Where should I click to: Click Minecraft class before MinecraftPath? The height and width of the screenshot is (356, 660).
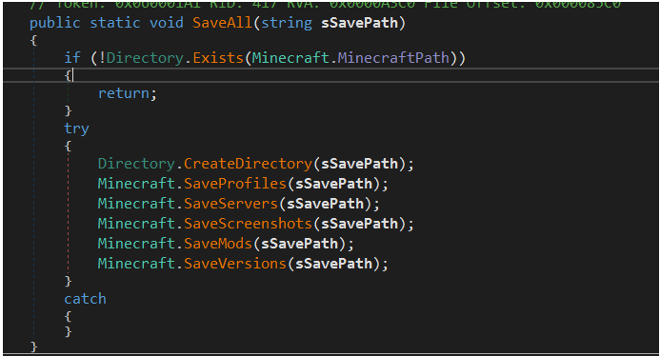[290, 57]
